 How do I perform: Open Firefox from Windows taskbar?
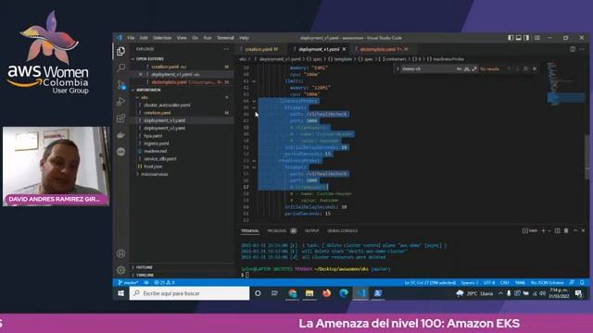pyautogui.click(x=326, y=293)
